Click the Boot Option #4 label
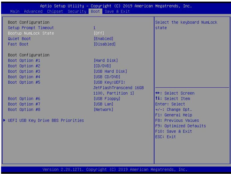The image size is (231, 174). (x=24, y=77)
